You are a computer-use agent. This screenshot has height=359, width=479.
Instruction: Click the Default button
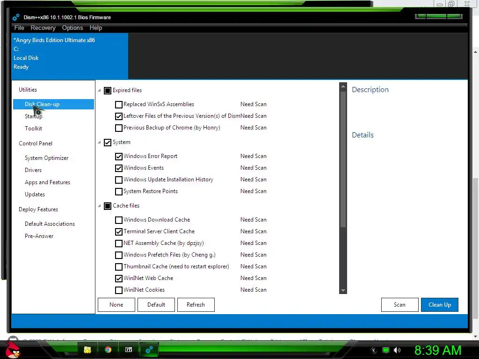156,305
